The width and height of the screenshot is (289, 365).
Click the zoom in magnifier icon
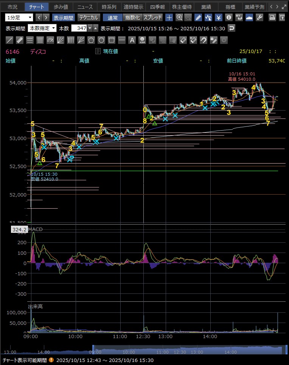pyautogui.click(x=179, y=17)
